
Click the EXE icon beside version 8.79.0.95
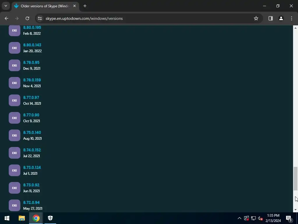pyautogui.click(x=15, y=65)
